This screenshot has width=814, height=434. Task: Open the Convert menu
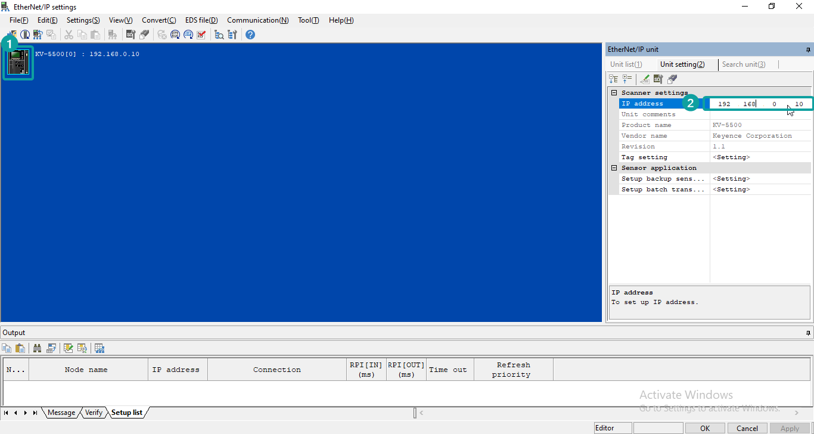(x=159, y=20)
